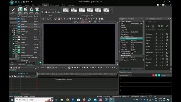Image resolution: width=181 pixels, height=102 pixels.
Task: Adjust the Brightness slider
Action: pyautogui.click(x=158, y=34)
